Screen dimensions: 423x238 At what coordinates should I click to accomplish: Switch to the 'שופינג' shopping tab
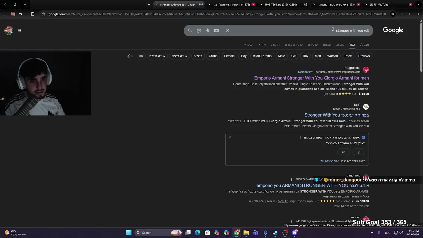point(340,45)
